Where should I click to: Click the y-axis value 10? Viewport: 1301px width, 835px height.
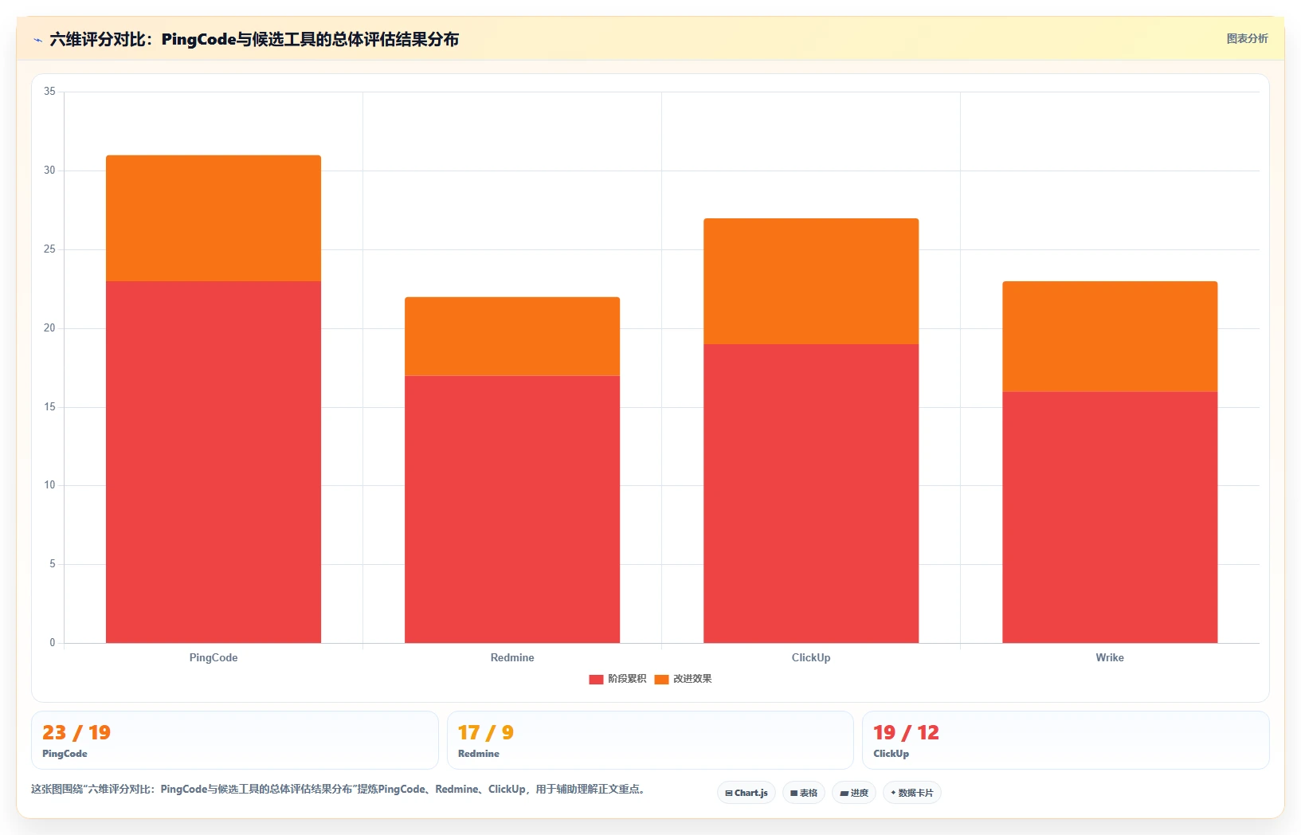49,485
